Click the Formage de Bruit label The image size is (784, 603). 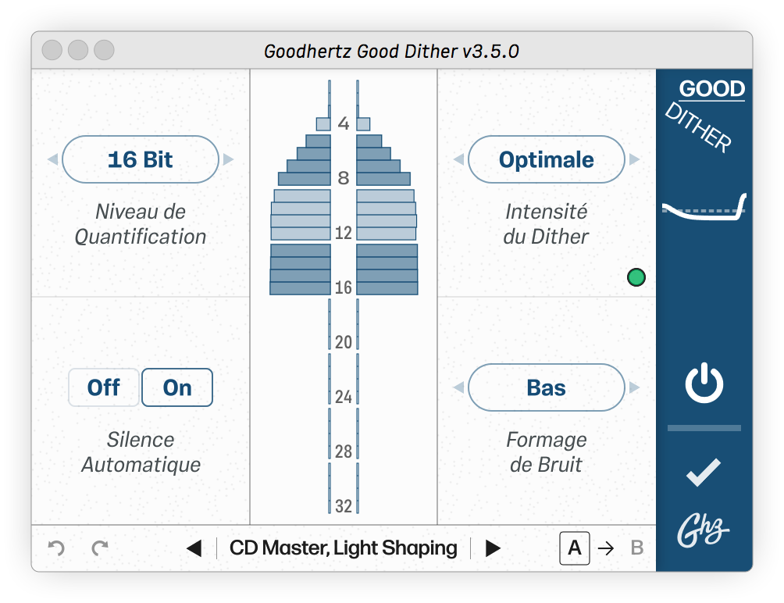[x=546, y=452]
